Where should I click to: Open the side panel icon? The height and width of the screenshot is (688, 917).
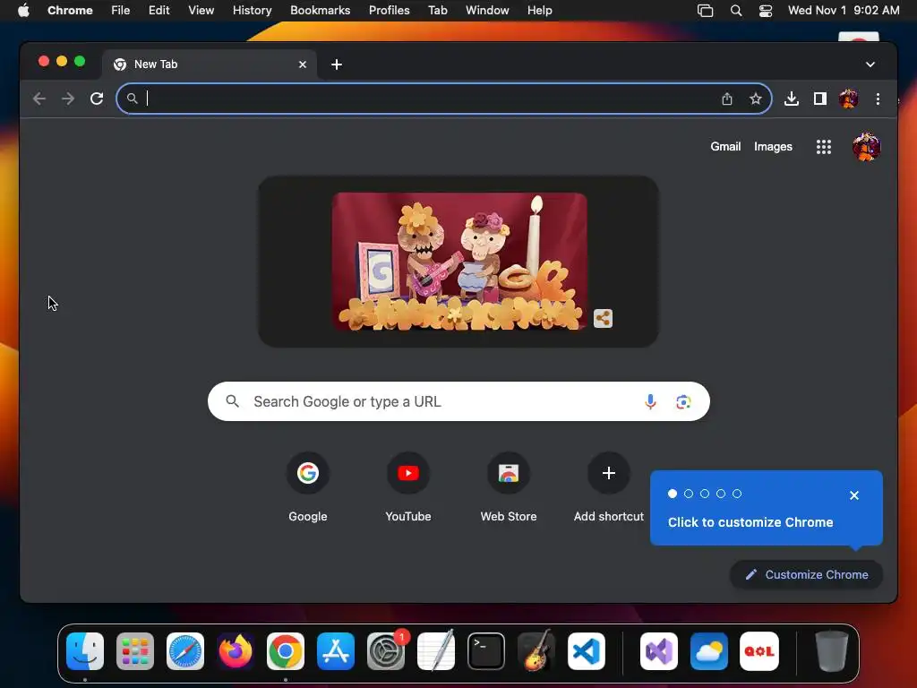click(x=820, y=99)
